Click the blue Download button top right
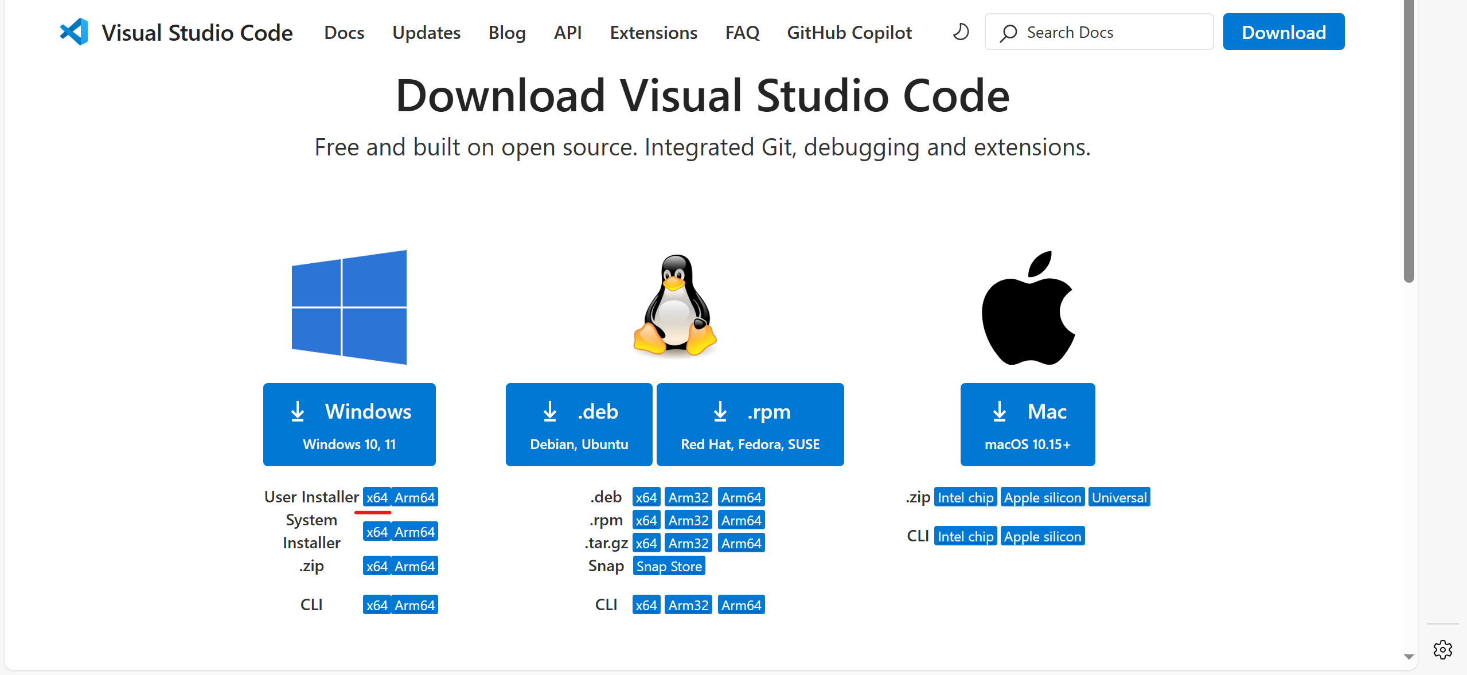 [1283, 32]
